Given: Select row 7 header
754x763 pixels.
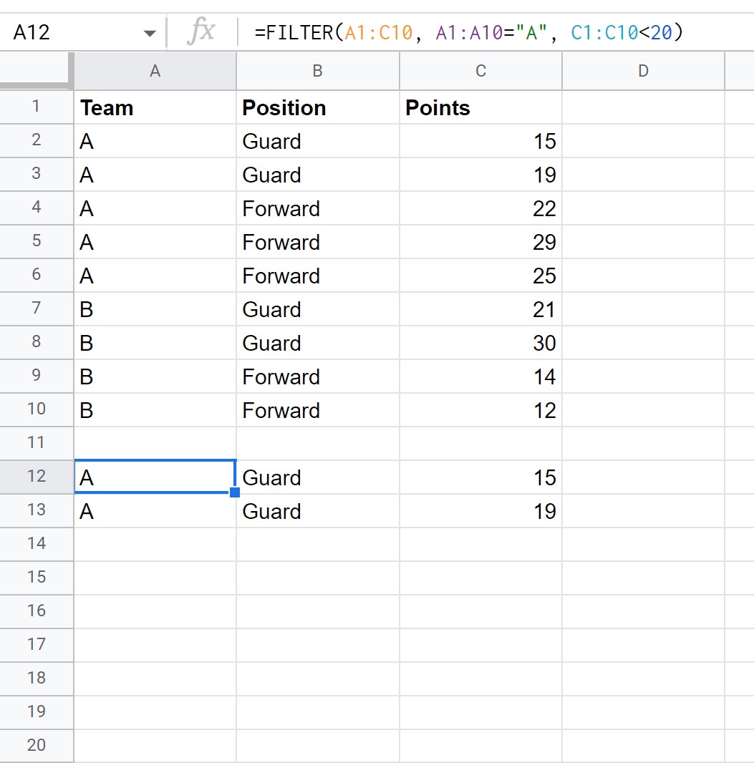Looking at the screenshot, I should (x=36, y=308).
